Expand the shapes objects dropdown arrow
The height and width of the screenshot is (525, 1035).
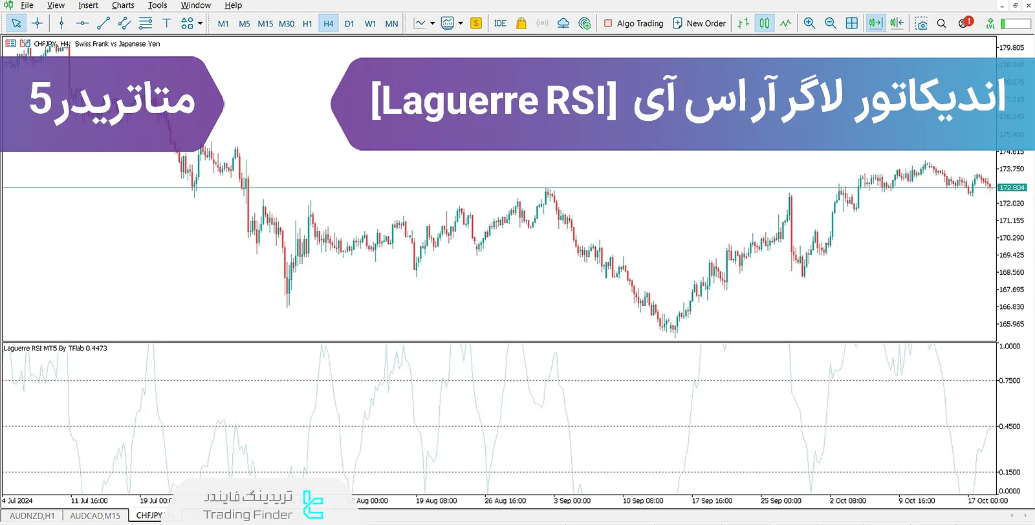[201, 23]
